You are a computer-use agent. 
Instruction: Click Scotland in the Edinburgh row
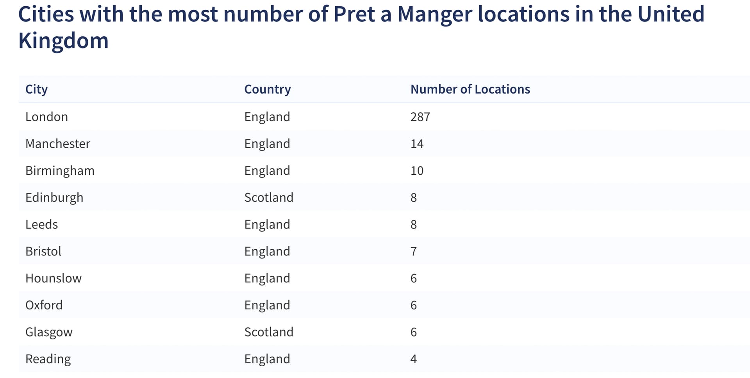[x=269, y=197]
